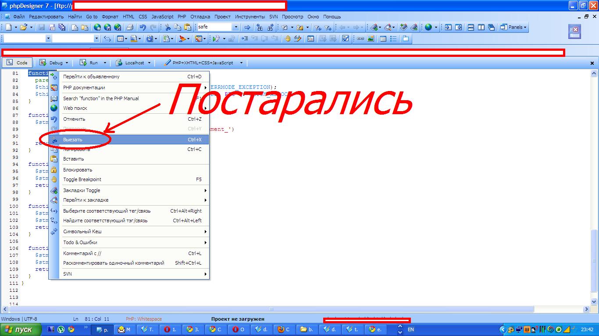The height and width of the screenshot is (336, 599).
Task: Click the globe browser preview icon
Action: (428, 27)
